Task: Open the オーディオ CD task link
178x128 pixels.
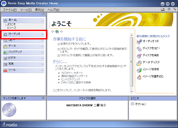Action: [x=151, y=41]
